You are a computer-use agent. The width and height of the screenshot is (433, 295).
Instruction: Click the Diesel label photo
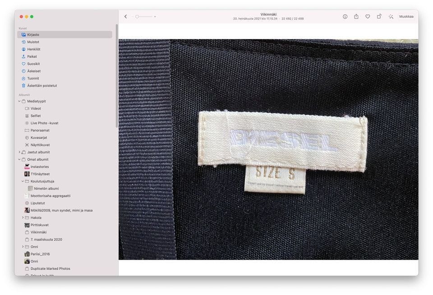coord(268,149)
